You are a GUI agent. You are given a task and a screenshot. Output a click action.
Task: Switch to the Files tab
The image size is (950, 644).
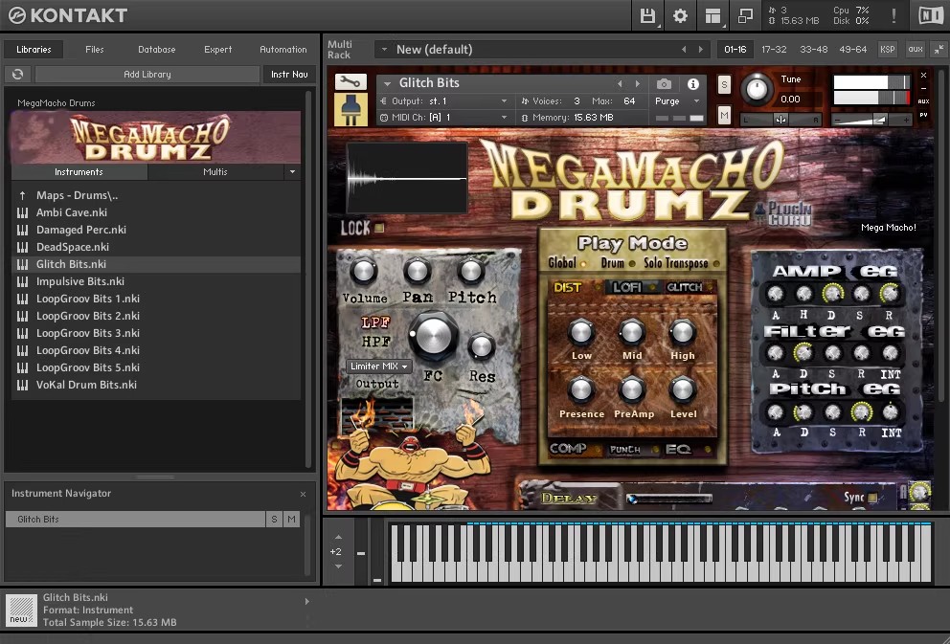coord(95,49)
